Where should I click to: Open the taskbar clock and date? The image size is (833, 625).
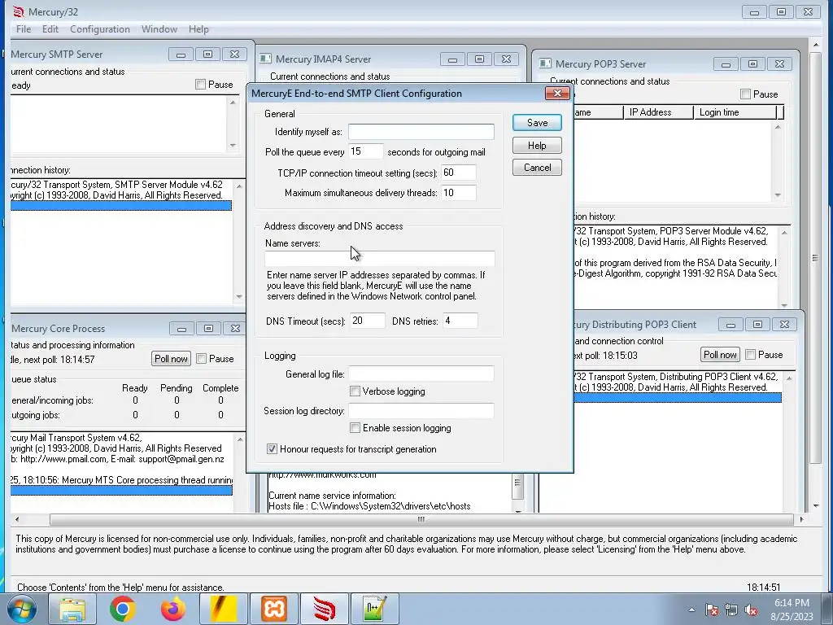pyautogui.click(x=792, y=610)
